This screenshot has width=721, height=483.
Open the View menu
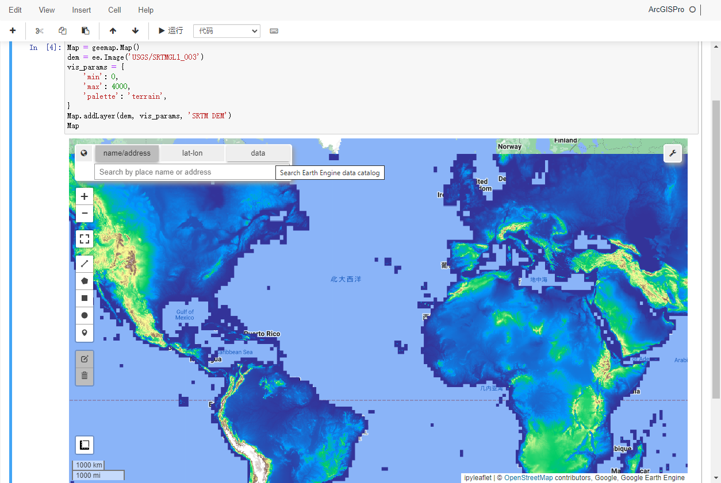(46, 10)
